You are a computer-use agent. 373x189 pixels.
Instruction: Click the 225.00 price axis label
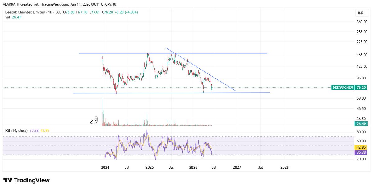click(x=362, y=42)
